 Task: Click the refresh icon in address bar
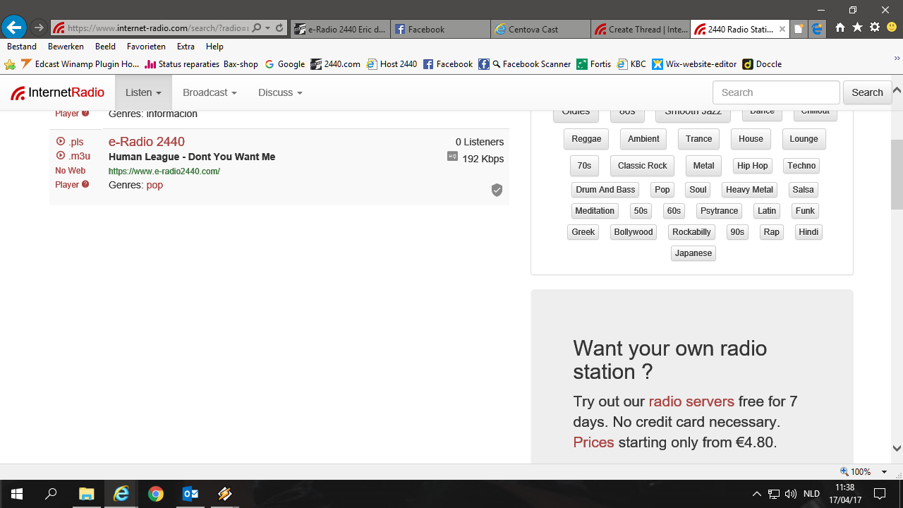[279, 28]
